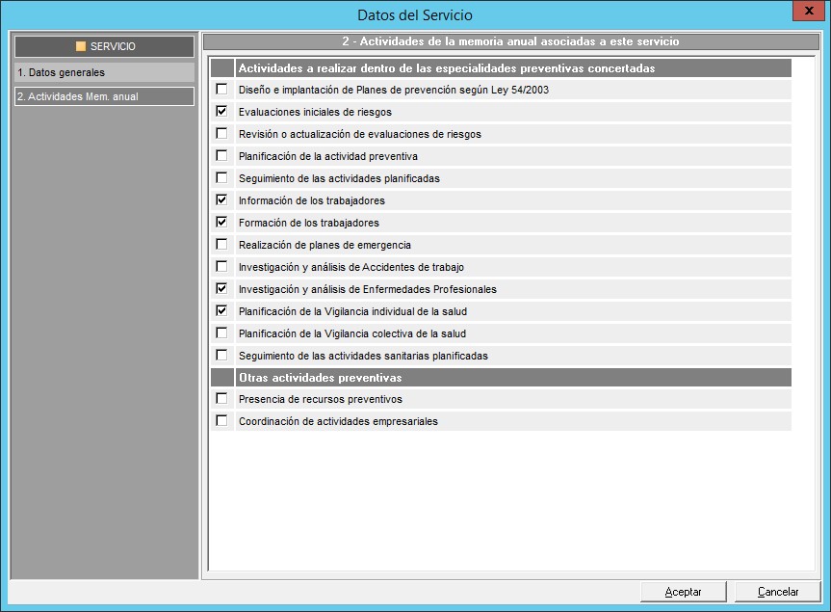Untick Planificación de la Vigilancia individual
The height and width of the screenshot is (612, 831).
[x=222, y=311]
